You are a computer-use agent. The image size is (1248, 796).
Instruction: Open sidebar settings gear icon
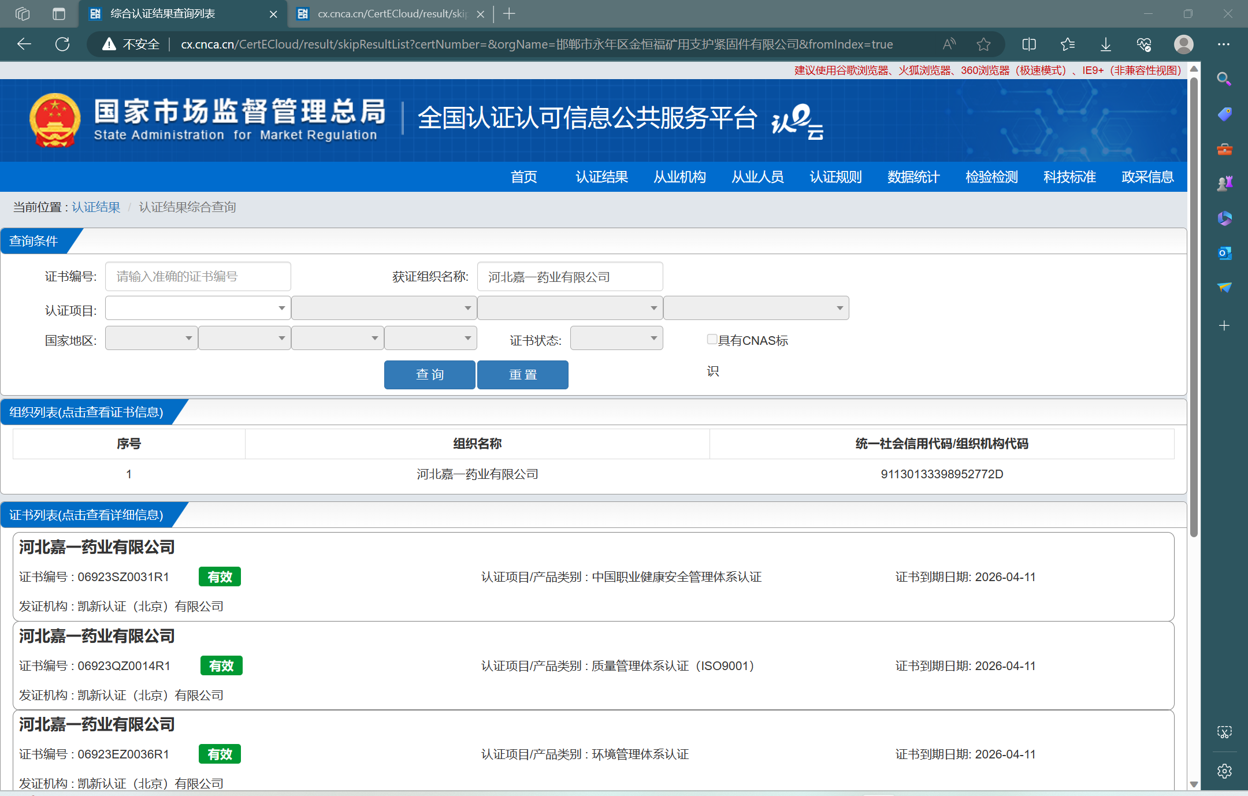[x=1224, y=771]
